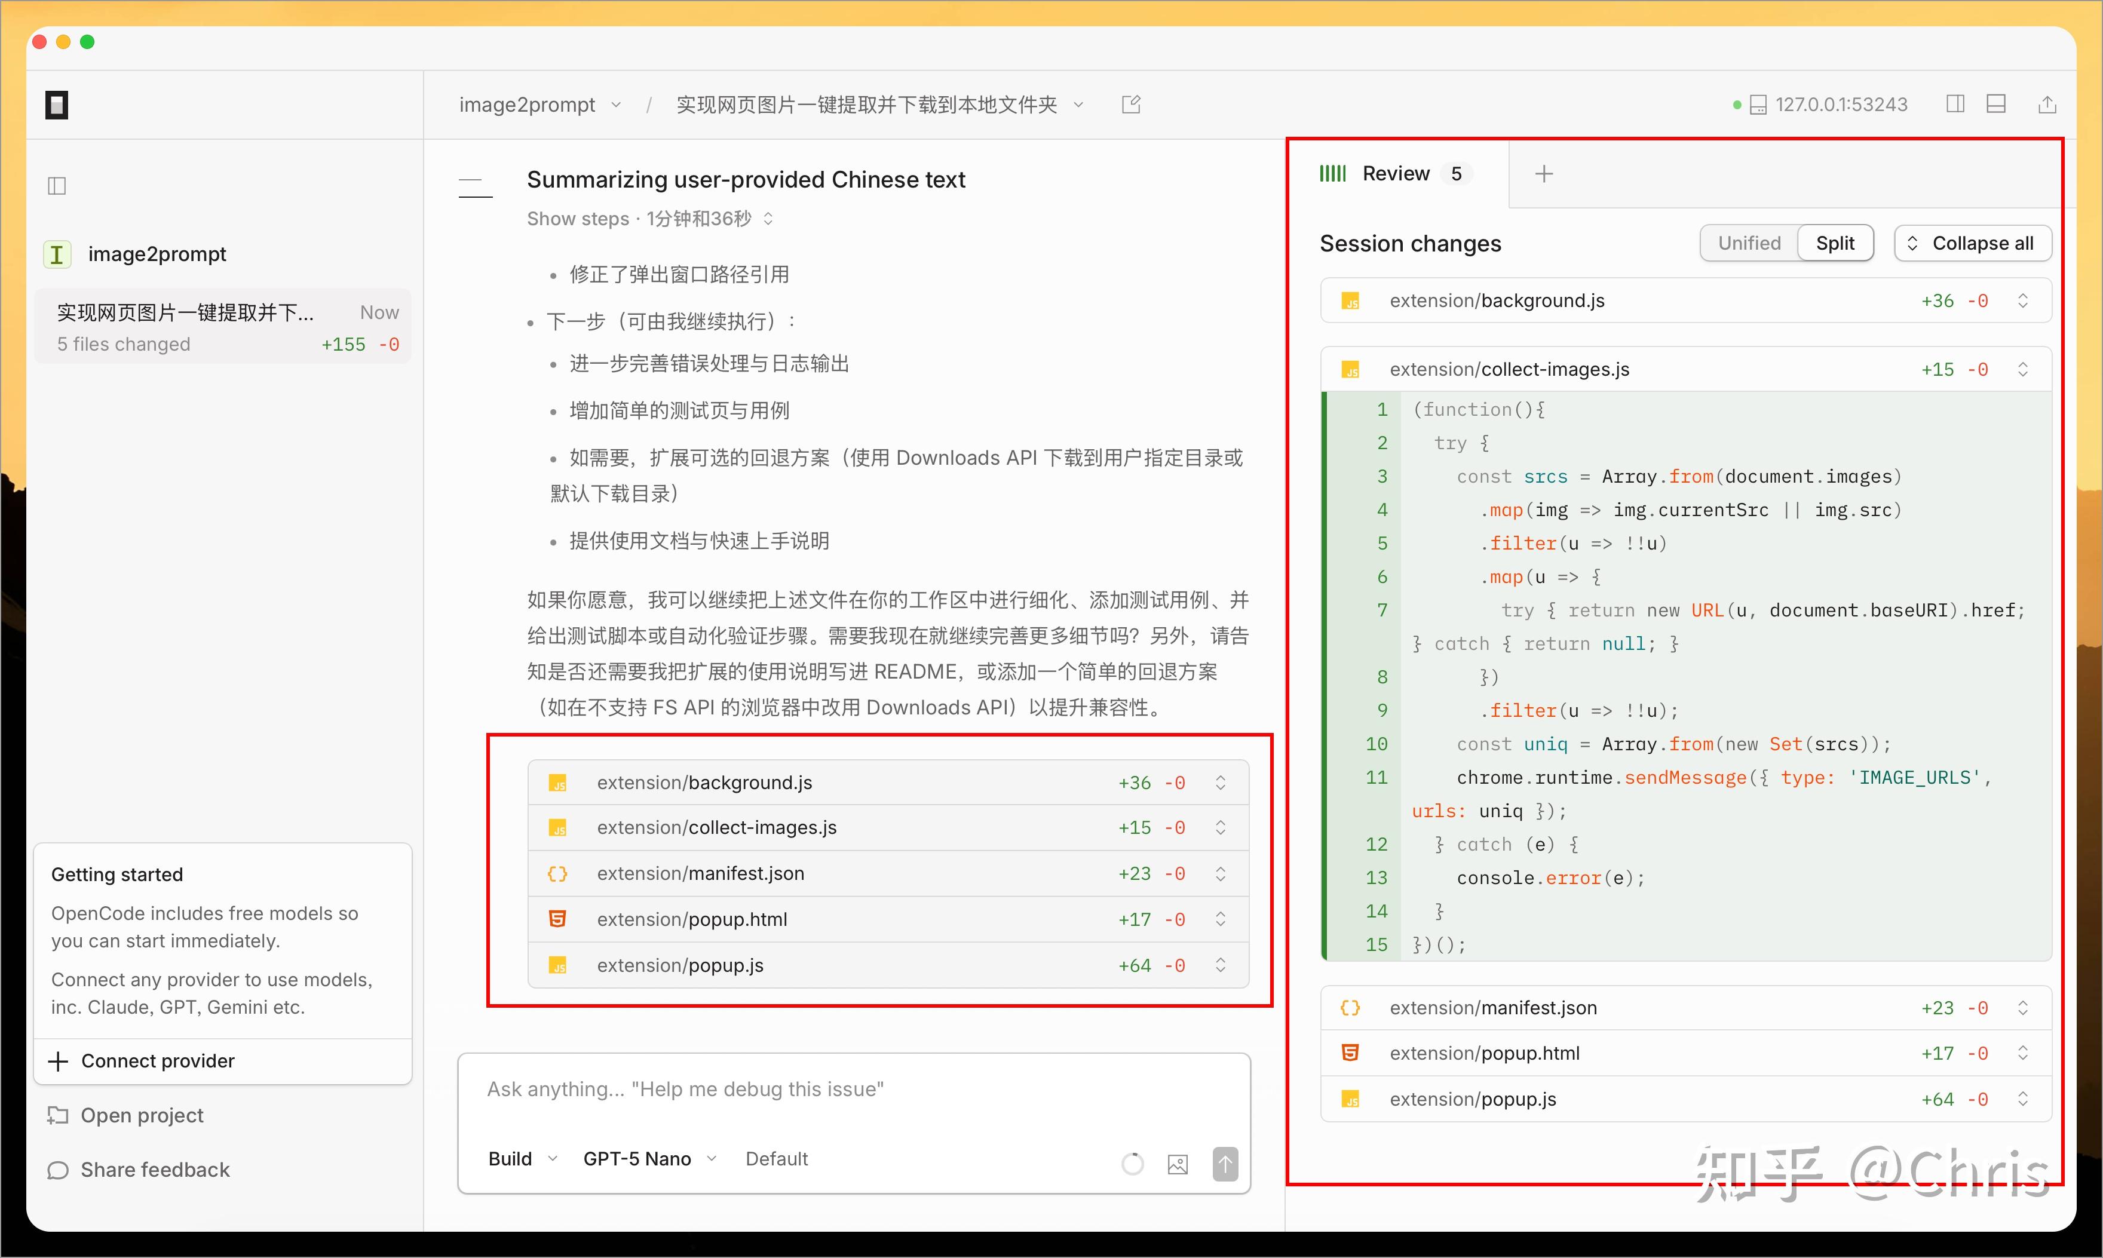The image size is (2103, 1258).
Task: Click the popup.html HTML5 icon in chat list
Action: (557, 919)
